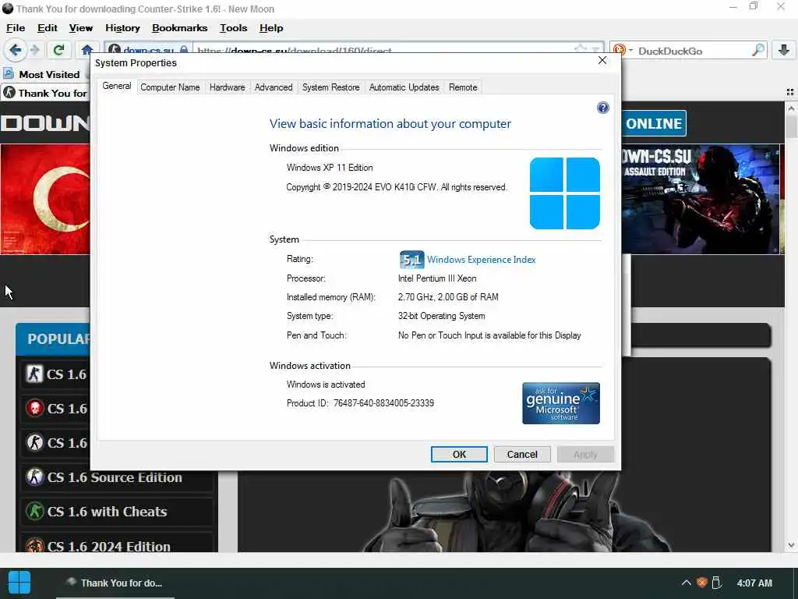Click the CS 1.6 with Cheats icon
The image size is (798, 599).
tap(34, 512)
